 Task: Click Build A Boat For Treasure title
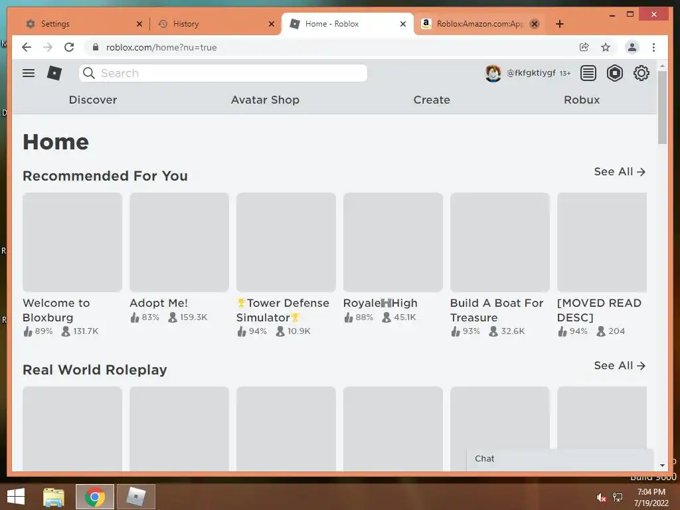pos(497,310)
